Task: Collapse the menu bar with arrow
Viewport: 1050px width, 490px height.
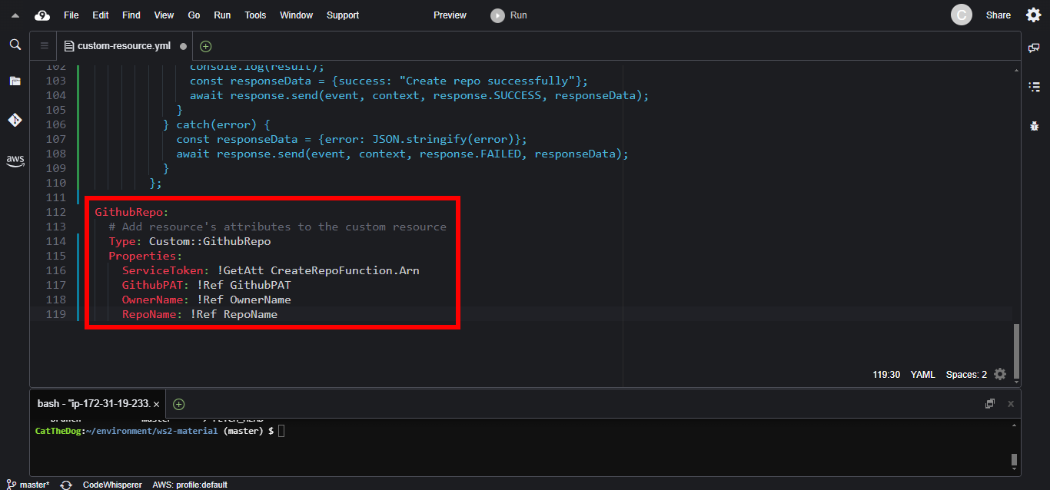Action: pyautogui.click(x=15, y=15)
